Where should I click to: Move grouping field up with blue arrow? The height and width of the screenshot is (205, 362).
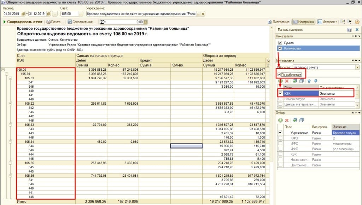click(309, 81)
